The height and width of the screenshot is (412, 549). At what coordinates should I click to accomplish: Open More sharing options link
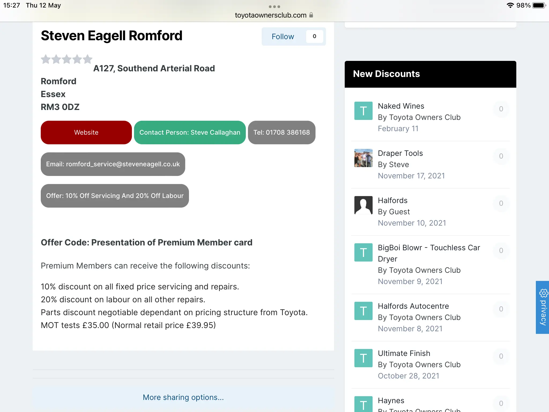point(183,397)
